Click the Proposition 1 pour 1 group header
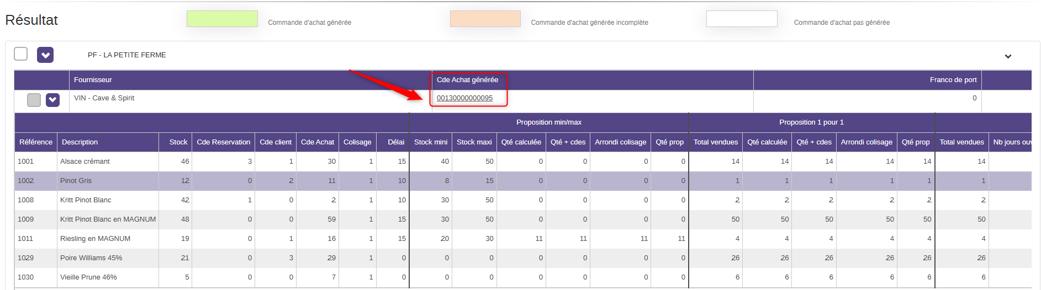1041x290 pixels. tap(811, 122)
